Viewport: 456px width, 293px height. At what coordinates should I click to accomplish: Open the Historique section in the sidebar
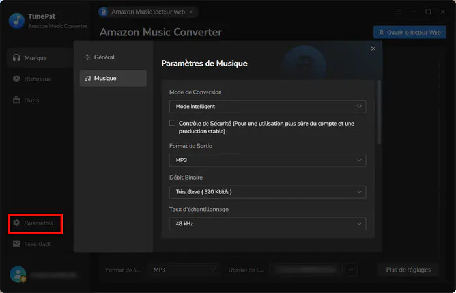tap(32, 79)
